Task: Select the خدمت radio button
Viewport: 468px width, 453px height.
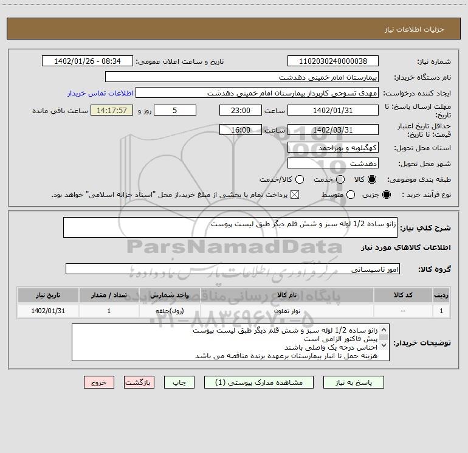Action: pos(340,179)
